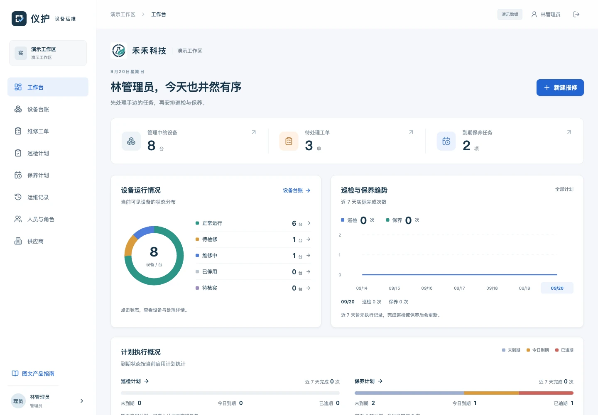Open 人员与角色 in the sidebar

pos(48,219)
